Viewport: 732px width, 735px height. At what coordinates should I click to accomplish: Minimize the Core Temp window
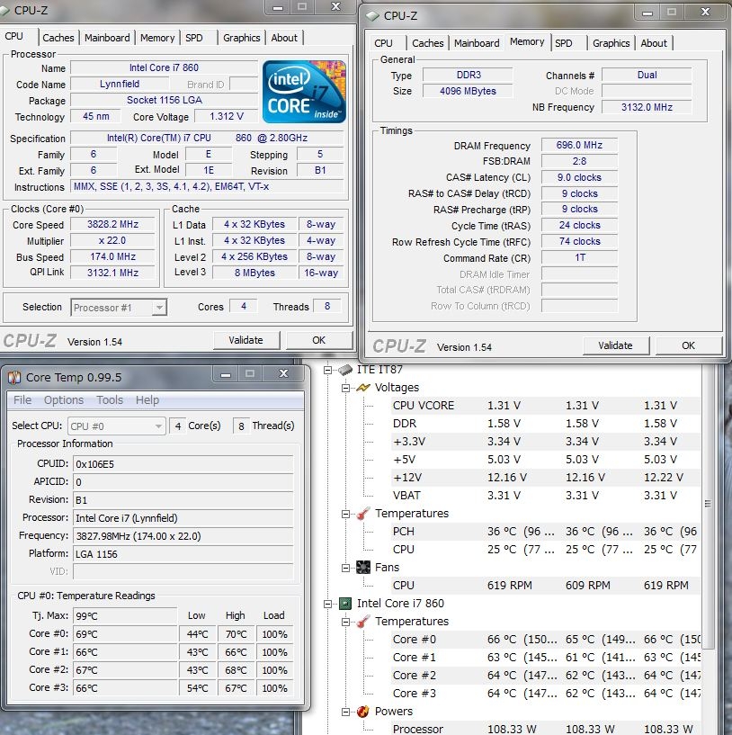pyautogui.click(x=226, y=373)
